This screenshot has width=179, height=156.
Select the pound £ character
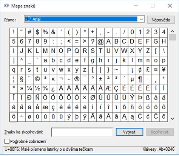pyautogui.click(x=148, y=70)
